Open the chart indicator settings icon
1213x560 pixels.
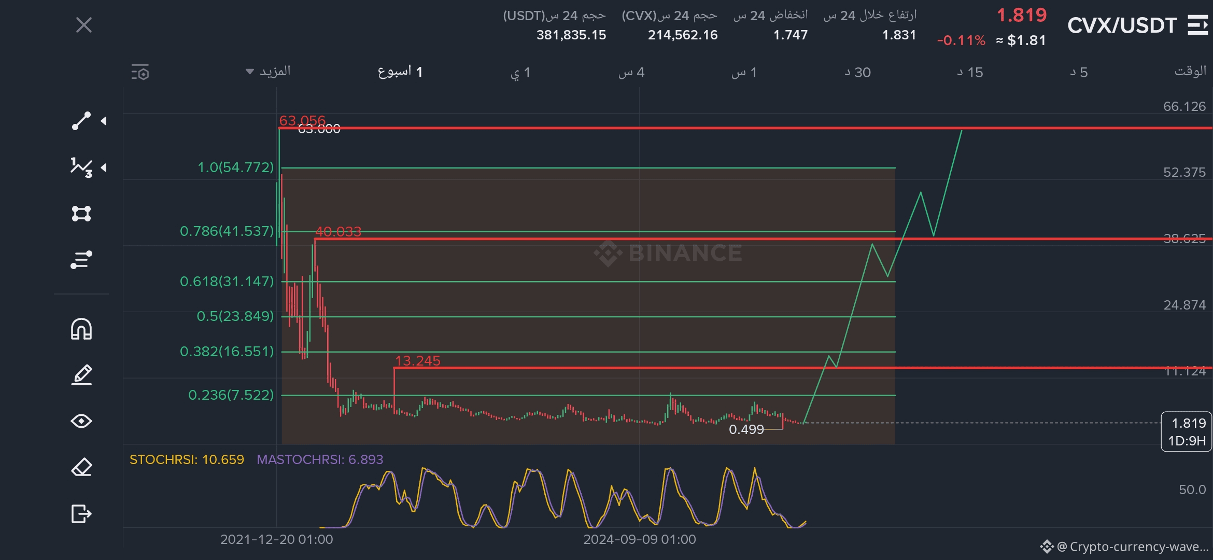click(140, 73)
